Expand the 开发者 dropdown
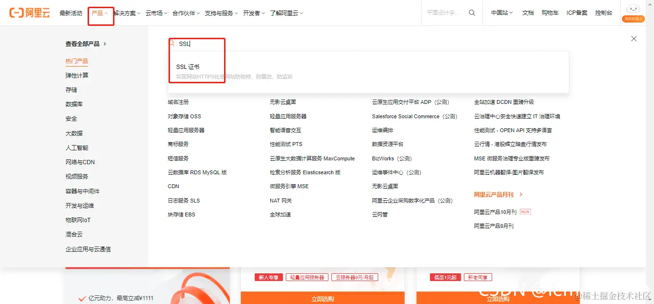The height and width of the screenshot is (304, 654). (x=254, y=13)
